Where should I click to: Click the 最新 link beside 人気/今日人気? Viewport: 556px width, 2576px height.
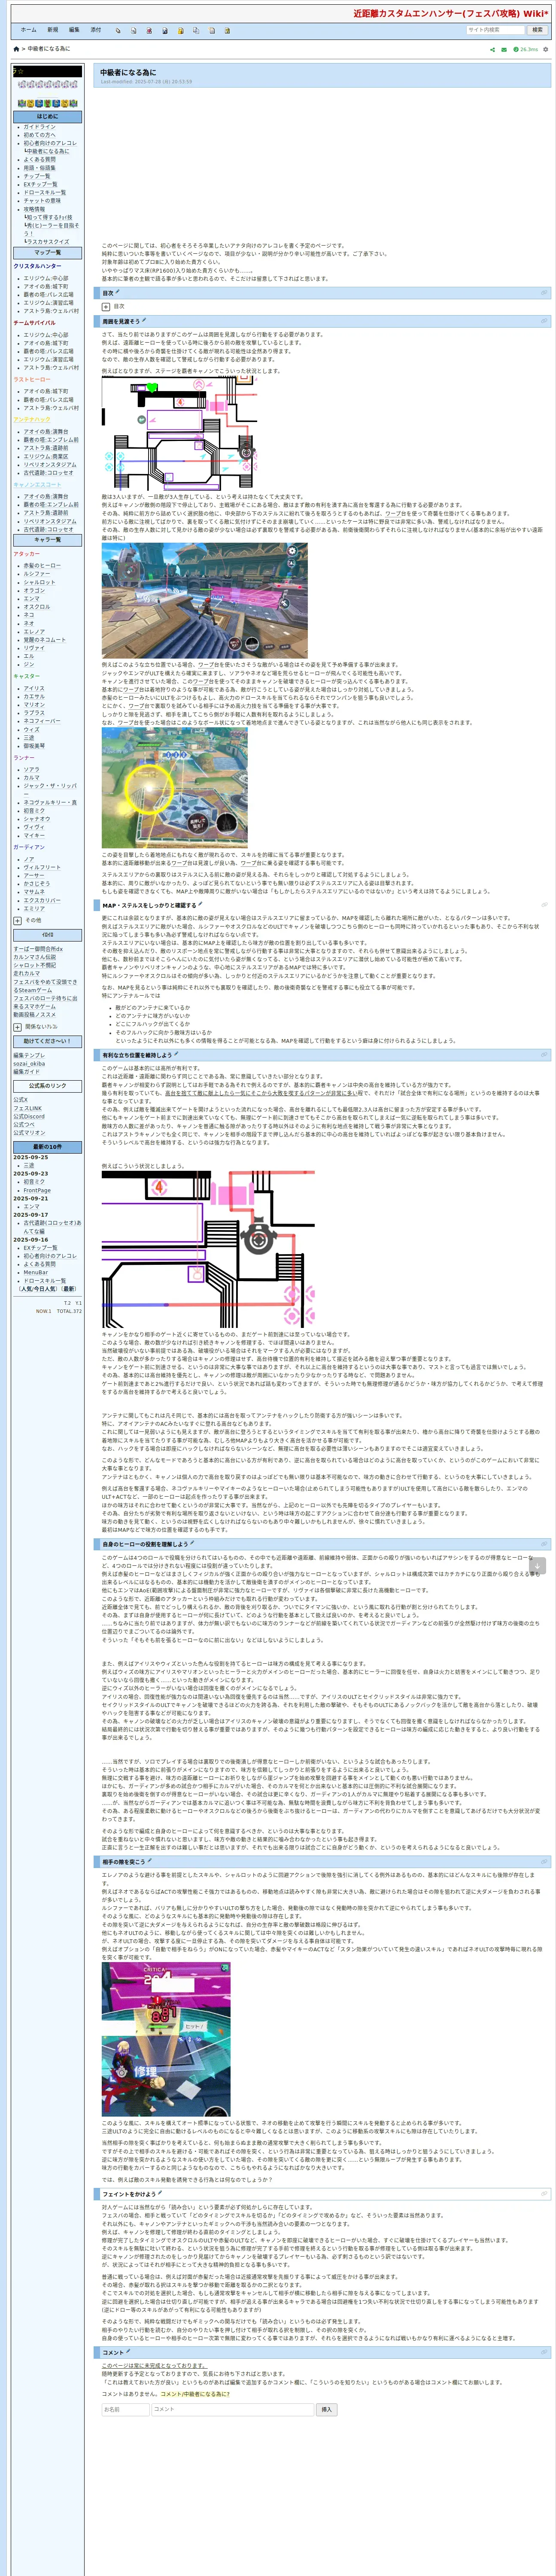pos(69,1289)
